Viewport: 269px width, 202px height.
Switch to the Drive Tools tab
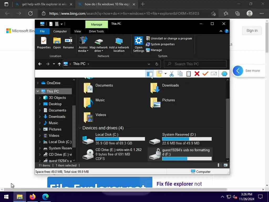[96, 31]
